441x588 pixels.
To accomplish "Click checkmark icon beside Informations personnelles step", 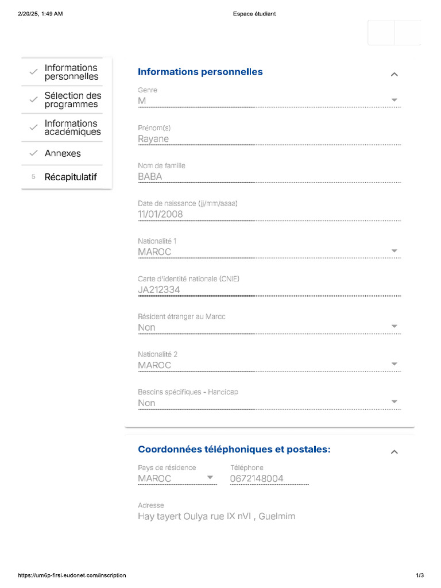I will 33,72.
